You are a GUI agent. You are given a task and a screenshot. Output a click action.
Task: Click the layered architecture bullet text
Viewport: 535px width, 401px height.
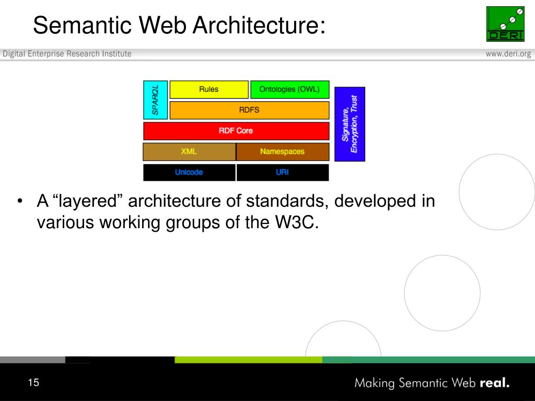tap(235, 211)
